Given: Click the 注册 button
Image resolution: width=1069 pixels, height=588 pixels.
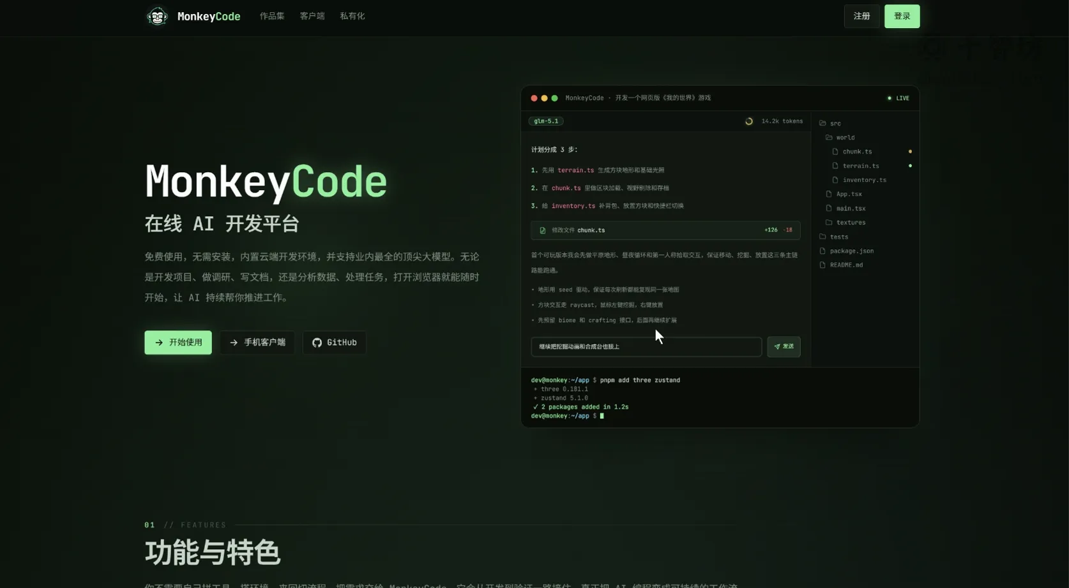Looking at the screenshot, I should coord(861,17).
